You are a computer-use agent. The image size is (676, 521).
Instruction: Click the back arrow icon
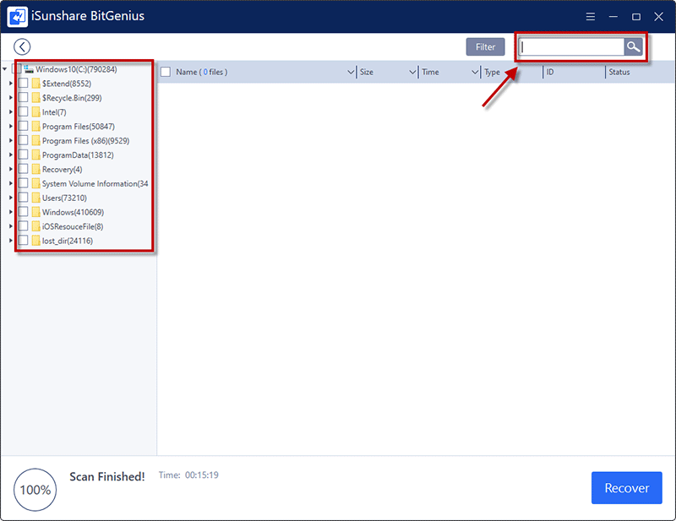(x=22, y=46)
